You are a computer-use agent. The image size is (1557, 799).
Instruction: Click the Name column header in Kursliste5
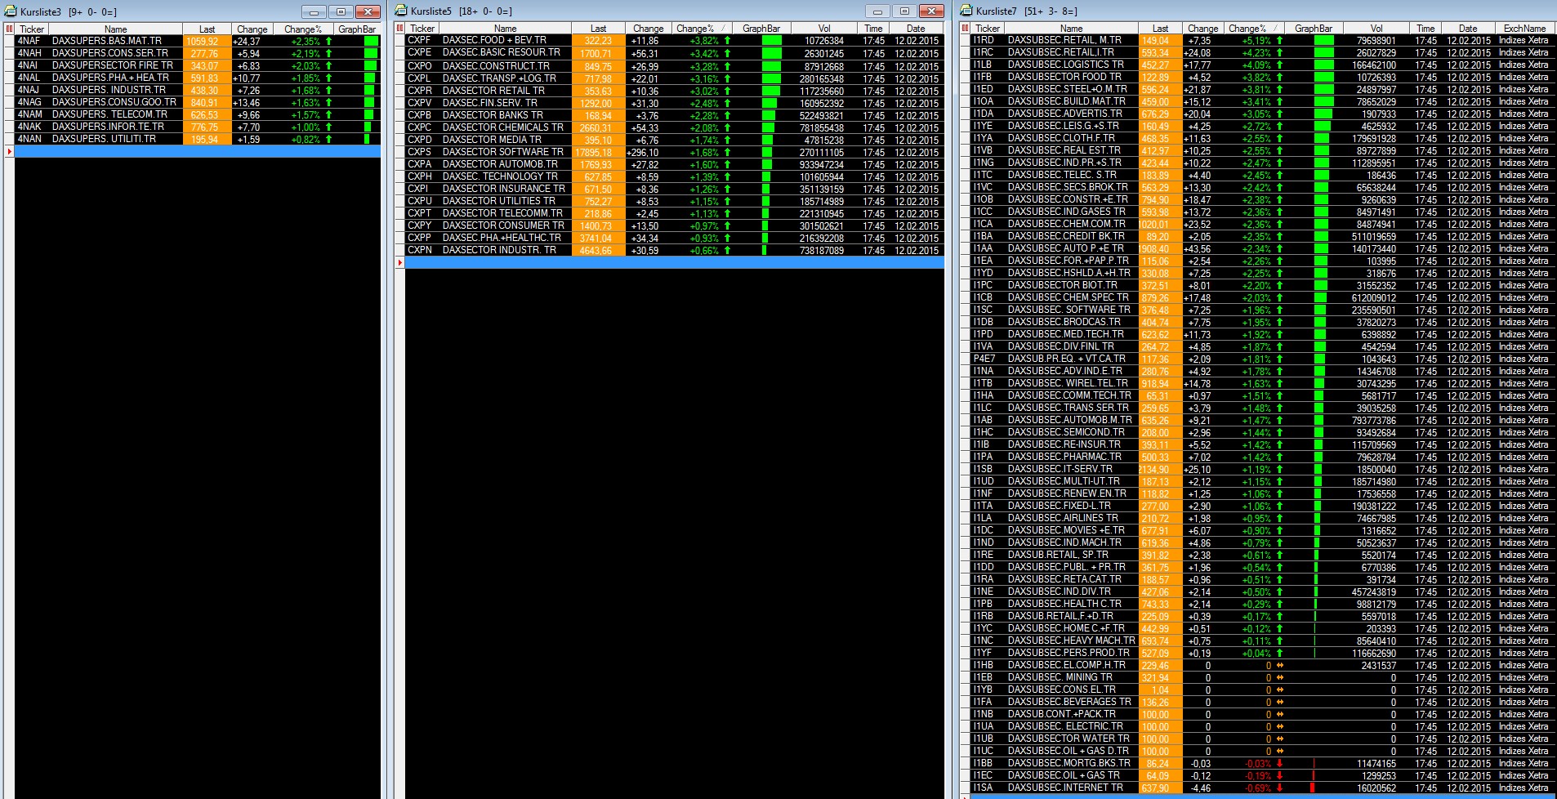[506, 29]
